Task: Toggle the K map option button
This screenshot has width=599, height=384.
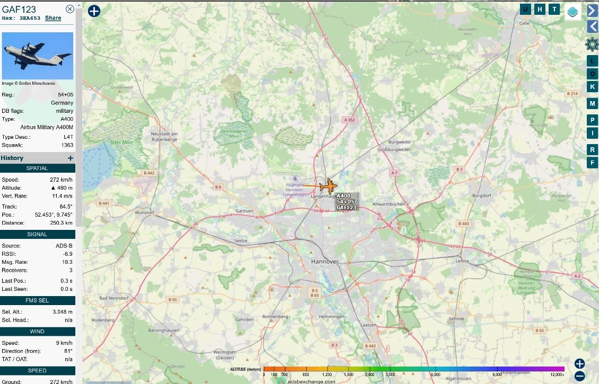Action: tap(592, 86)
